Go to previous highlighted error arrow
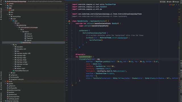 [176, 5]
